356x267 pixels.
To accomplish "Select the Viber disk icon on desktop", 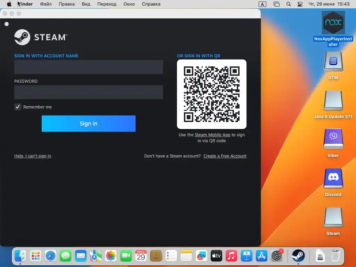I will [333, 139].
